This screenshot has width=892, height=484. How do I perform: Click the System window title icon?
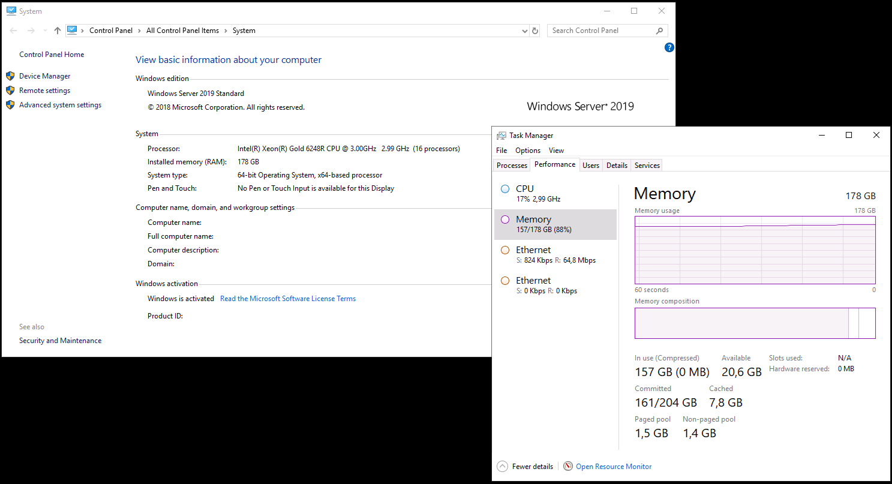point(11,11)
